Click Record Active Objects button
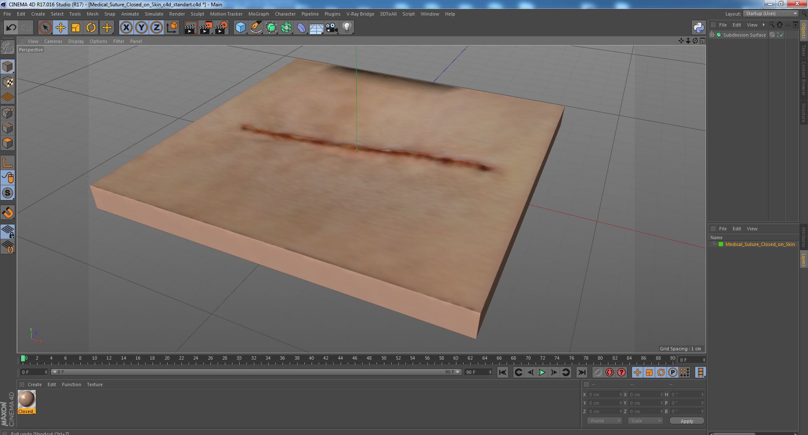Viewport: 808px width, 435px height. [597, 372]
